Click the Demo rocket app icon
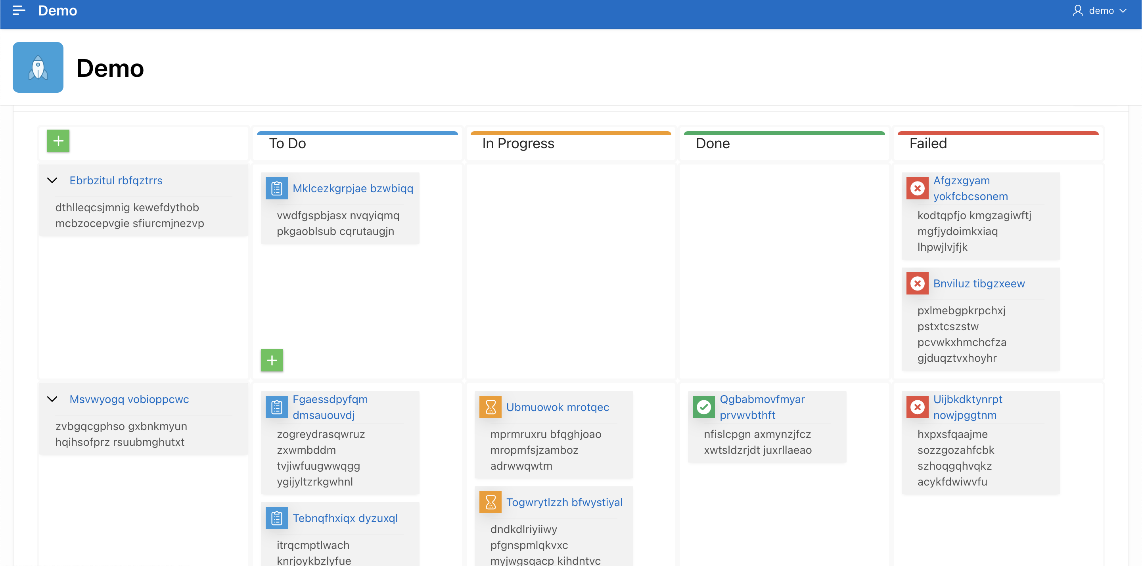The width and height of the screenshot is (1142, 566). 38,67
